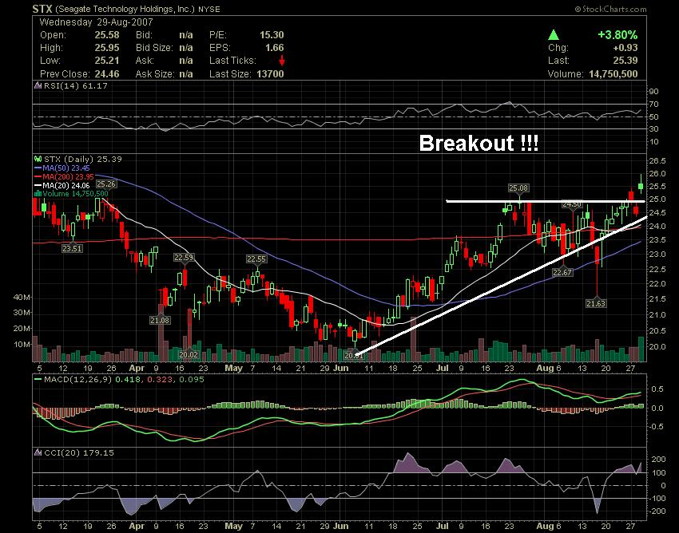Click the 'MA(200) 23.95' legend entry

[x=68, y=177]
